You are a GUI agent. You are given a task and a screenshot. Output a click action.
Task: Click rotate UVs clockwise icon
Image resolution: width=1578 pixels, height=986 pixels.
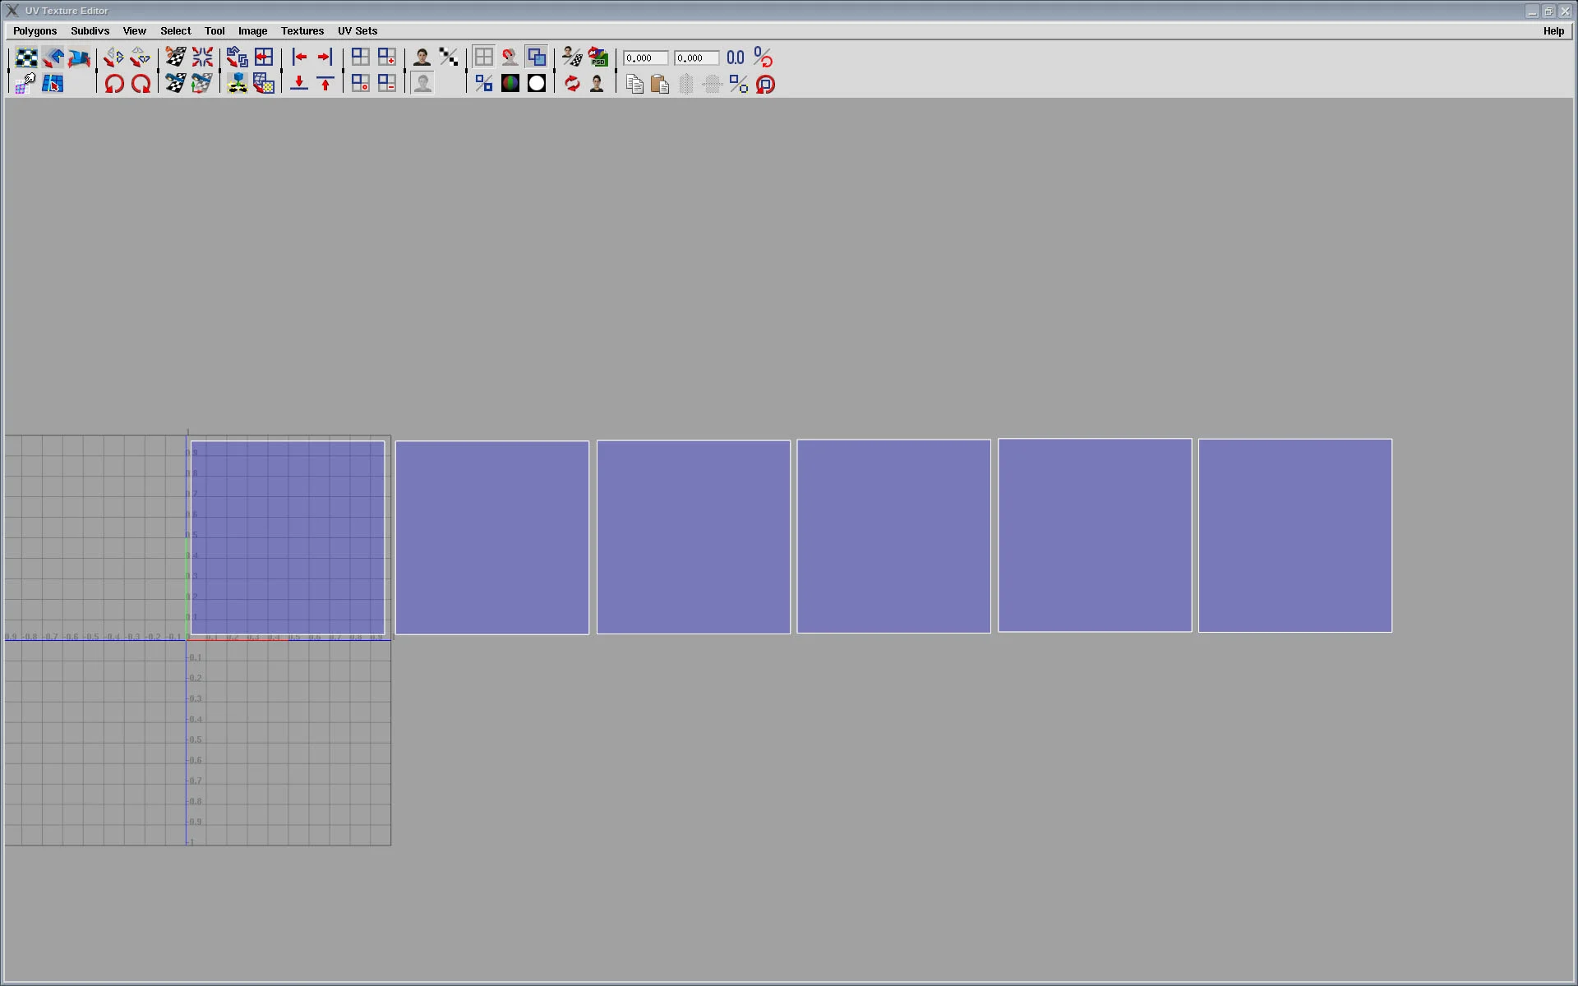[141, 84]
